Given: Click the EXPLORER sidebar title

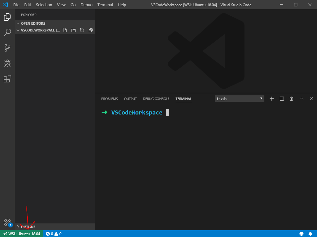Looking at the screenshot, I should (29, 15).
